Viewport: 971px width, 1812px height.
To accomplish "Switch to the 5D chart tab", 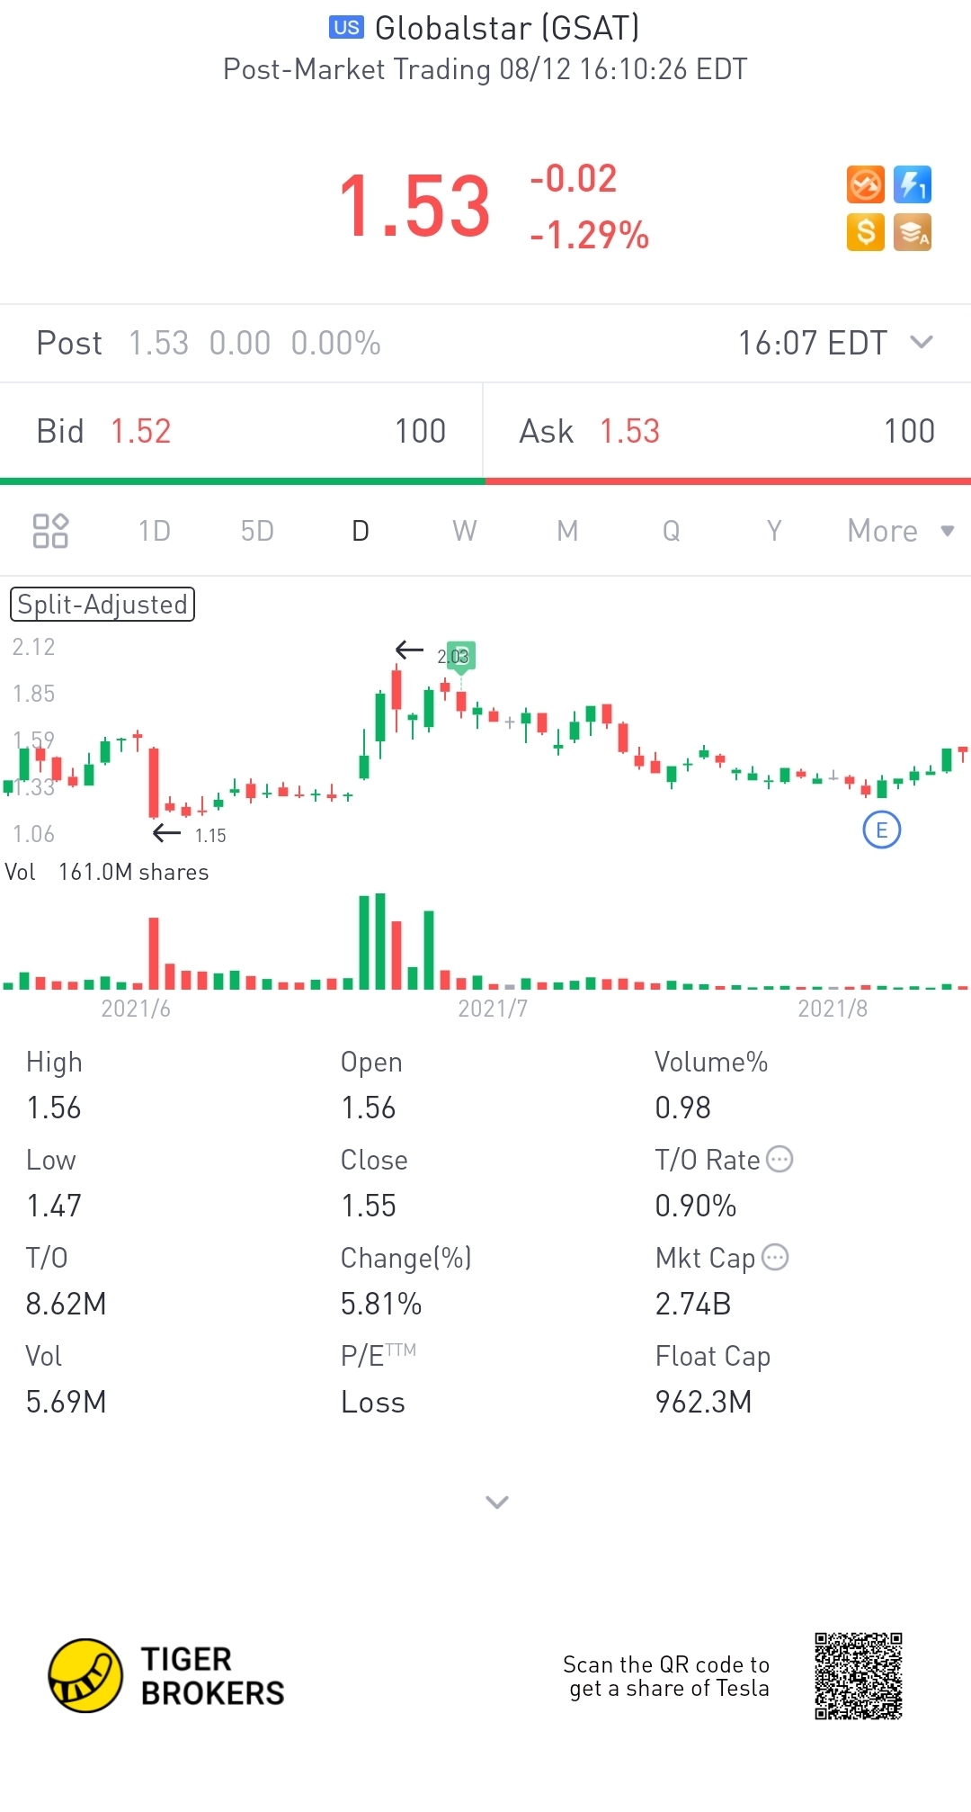I will coord(257,531).
